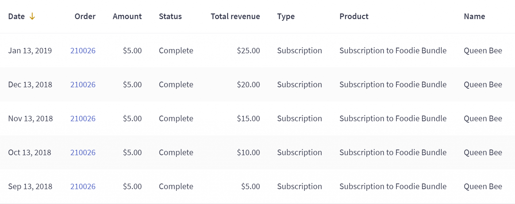Sort by the Order column header
515x204 pixels.
85,16
